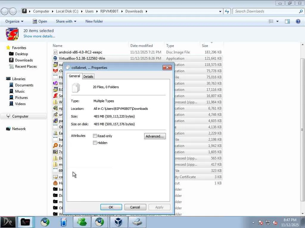Open the VirtualBox-5.1.38-122592-Win application icon
The height and width of the screenshot is (228, 305).
click(55, 58)
